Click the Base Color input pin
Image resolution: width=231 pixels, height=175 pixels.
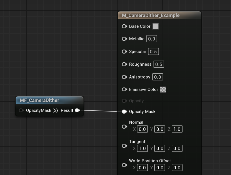point(124,26)
